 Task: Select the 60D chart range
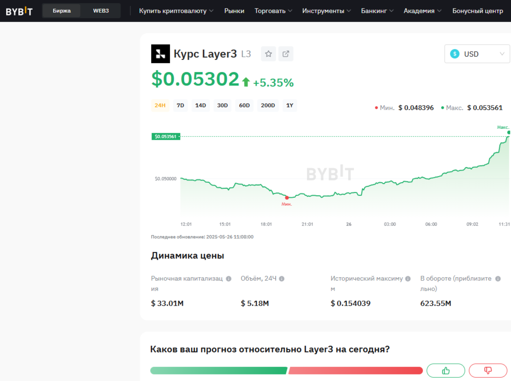pos(244,105)
